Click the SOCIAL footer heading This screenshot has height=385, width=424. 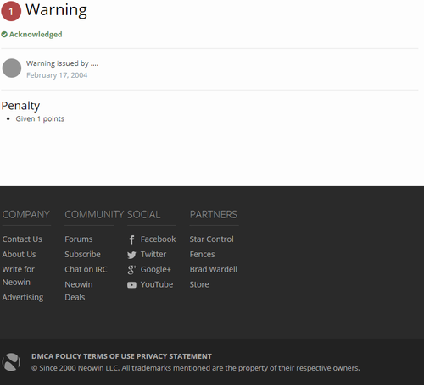click(x=143, y=215)
